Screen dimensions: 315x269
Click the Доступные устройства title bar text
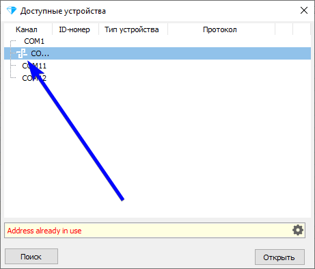click(x=63, y=11)
